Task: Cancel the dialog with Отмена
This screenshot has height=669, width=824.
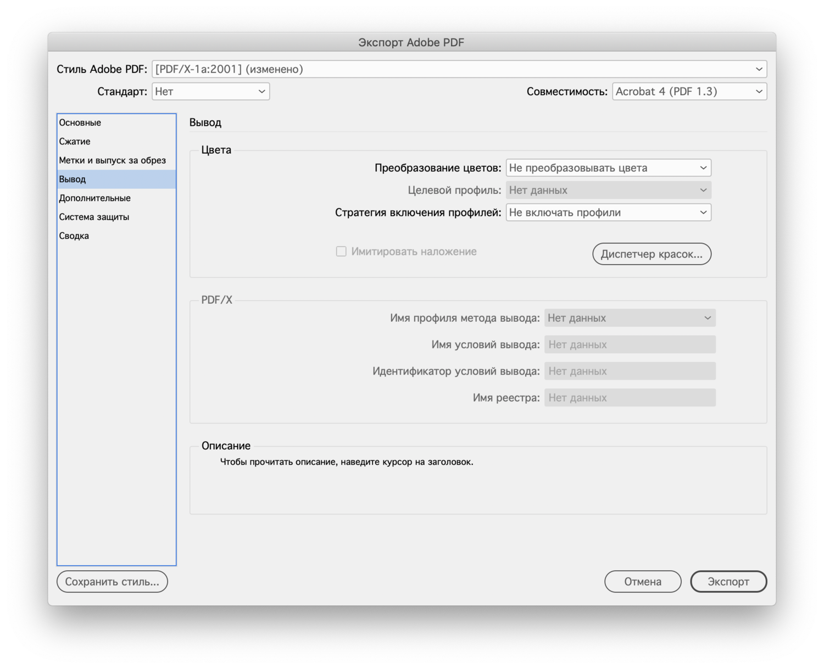Action: click(x=643, y=582)
